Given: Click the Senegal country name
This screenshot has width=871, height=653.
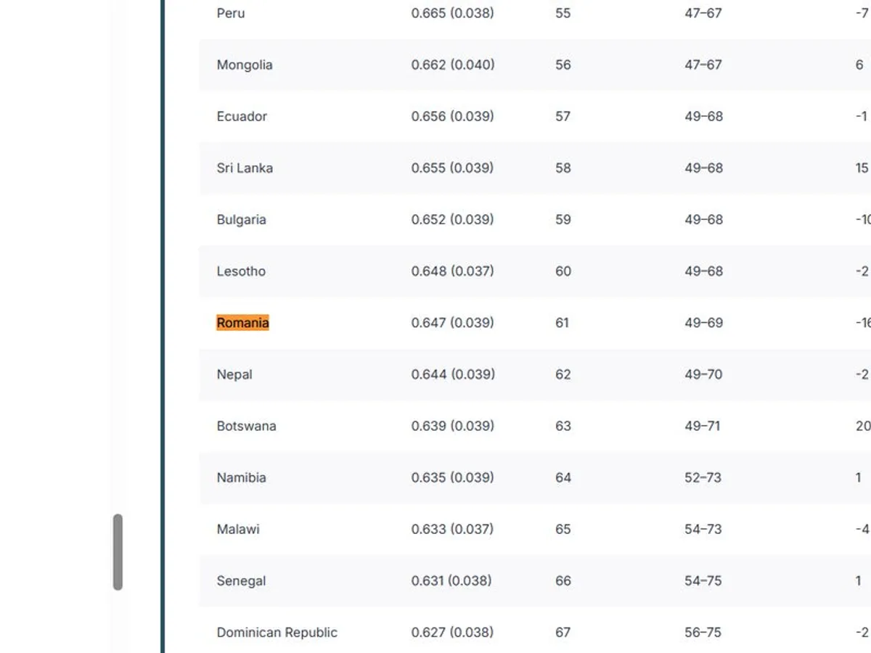Looking at the screenshot, I should coord(241,580).
